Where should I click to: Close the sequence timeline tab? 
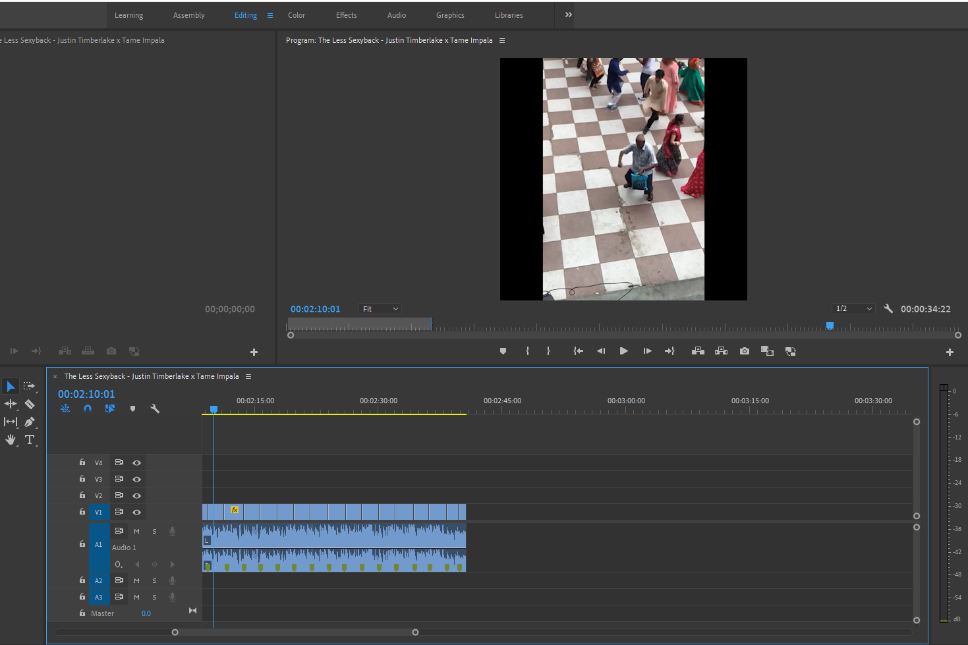tap(55, 377)
